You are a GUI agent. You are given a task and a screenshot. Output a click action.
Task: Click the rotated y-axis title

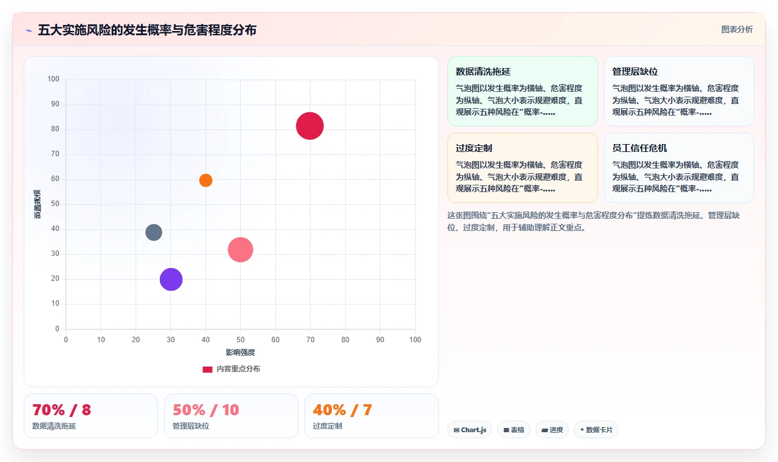(x=38, y=204)
